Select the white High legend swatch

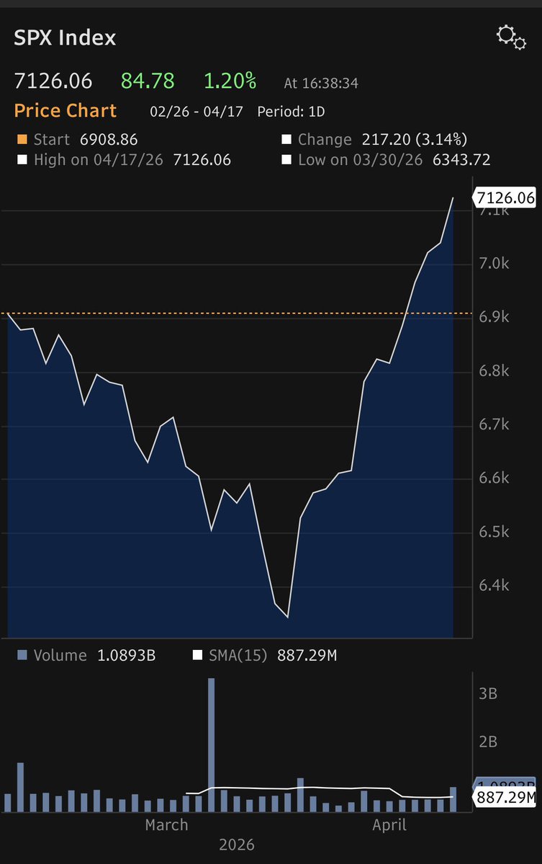22,160
